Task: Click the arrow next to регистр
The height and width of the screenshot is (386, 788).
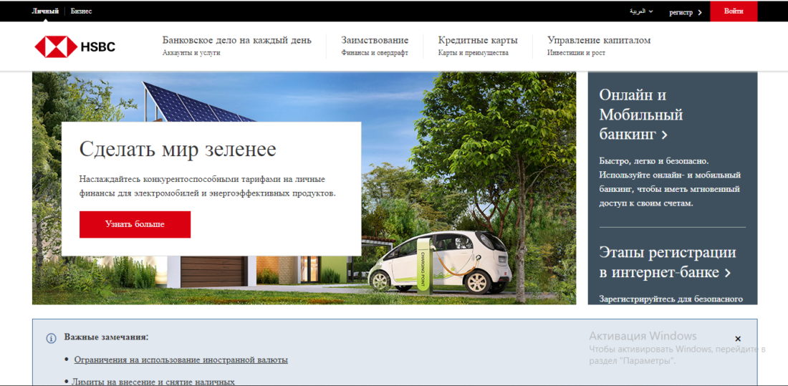Action: (x=700, y=12)
